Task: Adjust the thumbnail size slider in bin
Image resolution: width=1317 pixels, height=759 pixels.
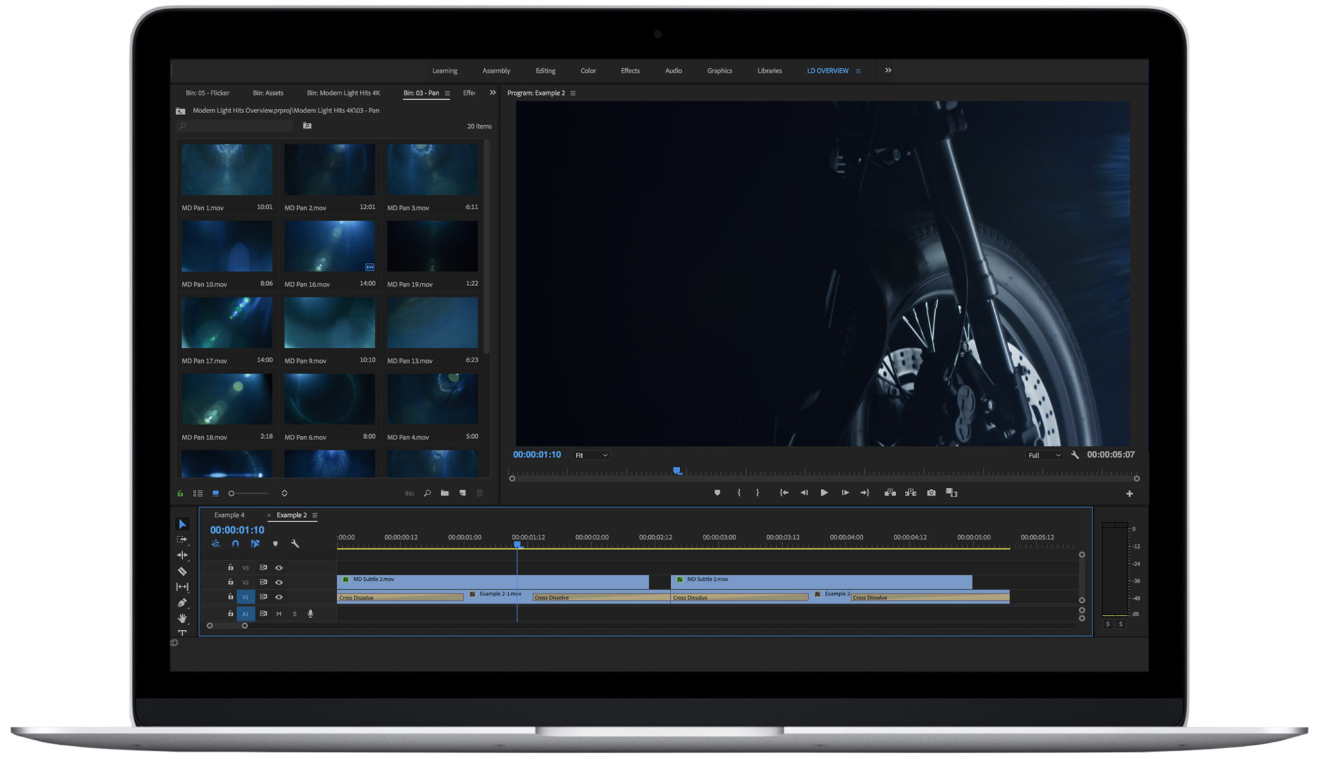Action: (x=248, y=493)
